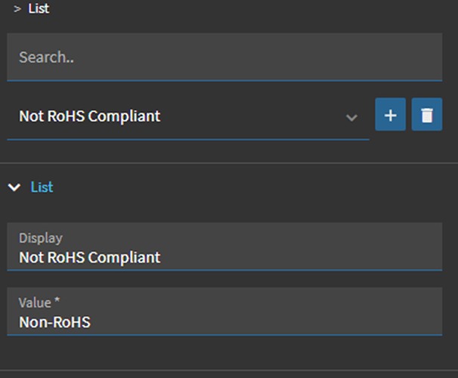Image resolution: width=458 pixels, height=378 pixels.
Task: Click the List breadcrumb at top
Action: [x=39, y=8]
